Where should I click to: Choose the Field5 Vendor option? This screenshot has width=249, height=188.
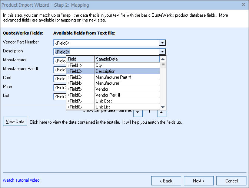point(113,89)
